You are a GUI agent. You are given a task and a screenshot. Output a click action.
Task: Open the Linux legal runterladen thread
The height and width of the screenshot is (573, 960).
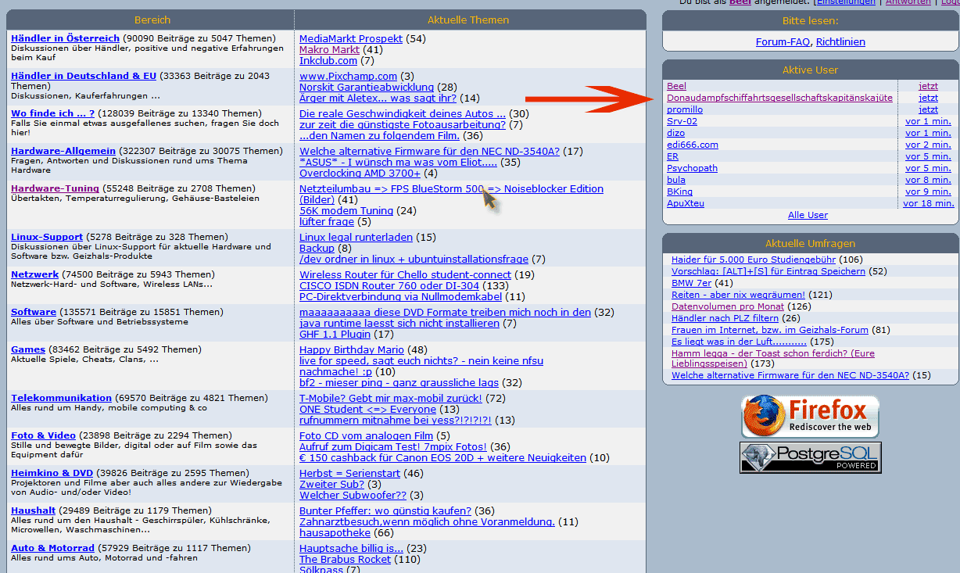click(x=356, y=237)
